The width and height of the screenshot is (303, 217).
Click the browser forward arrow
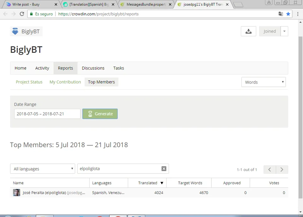click(x=14, y=14)
